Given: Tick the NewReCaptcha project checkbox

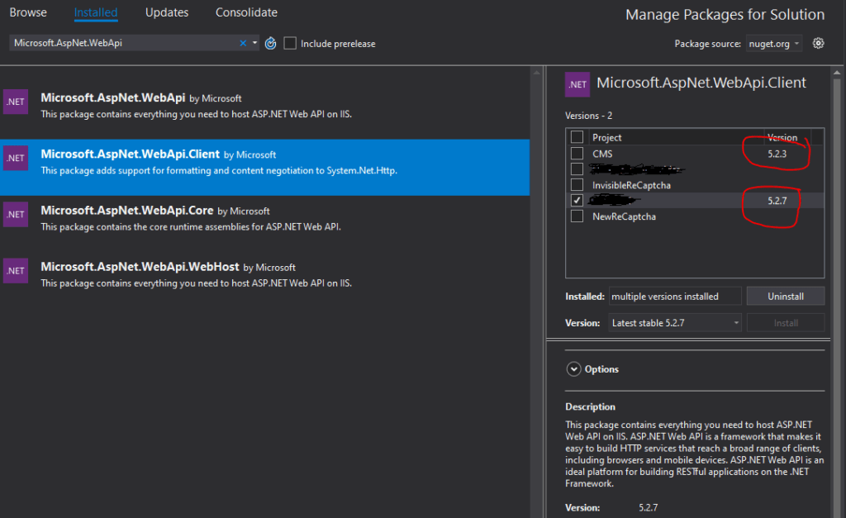Looking at the screenshot, I should point(577,216).
